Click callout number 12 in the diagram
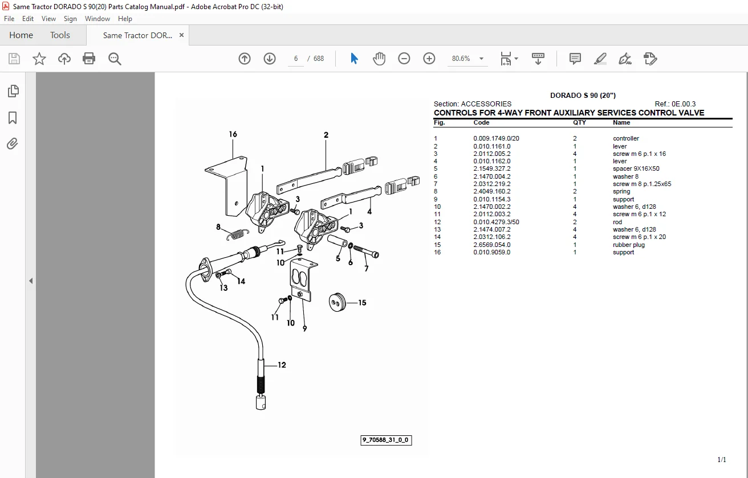Image resolution: width=748 pixels, height=478 pixels. pos(282,365)
